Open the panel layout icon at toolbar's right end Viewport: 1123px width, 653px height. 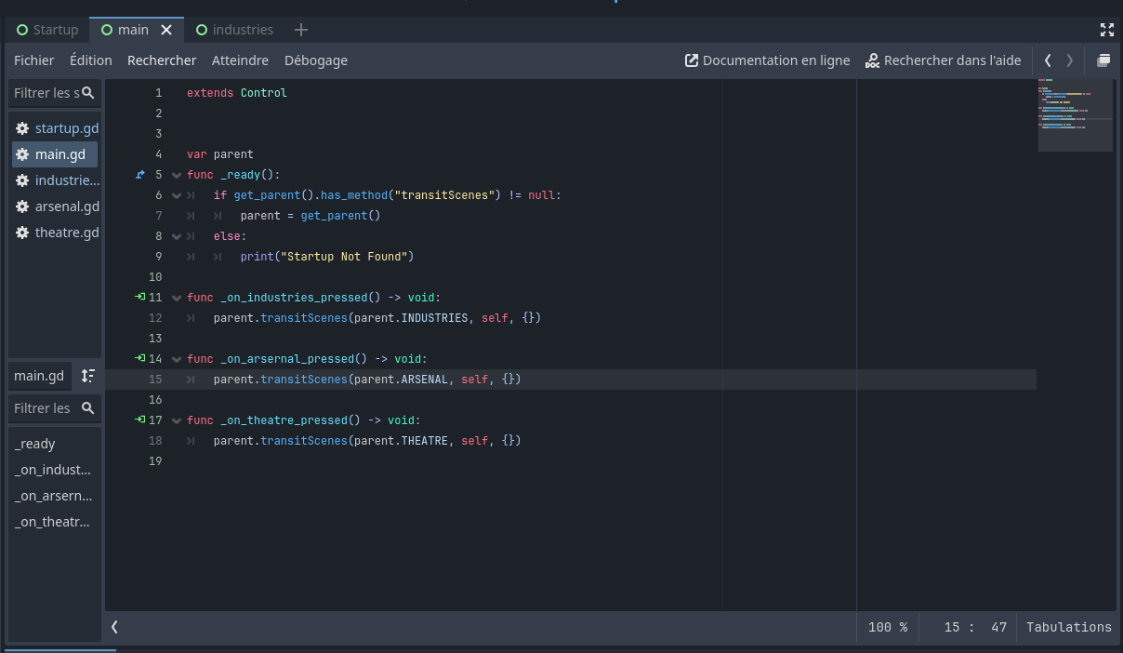[x=1103, y=60]
